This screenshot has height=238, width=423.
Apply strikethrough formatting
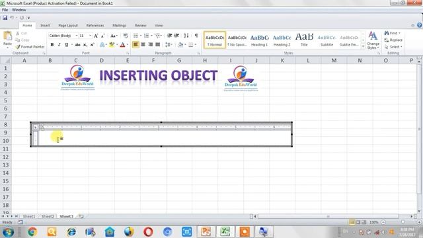click(78, 44)
